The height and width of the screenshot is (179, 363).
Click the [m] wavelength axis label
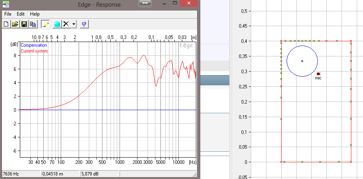pyautogui.click(x=194, y=37)
